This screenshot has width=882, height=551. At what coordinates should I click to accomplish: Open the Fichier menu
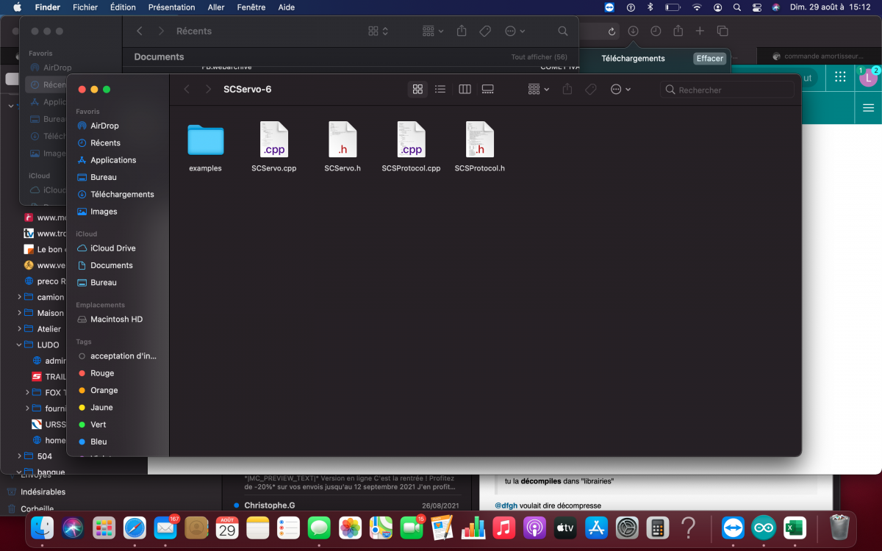(85, 7)
